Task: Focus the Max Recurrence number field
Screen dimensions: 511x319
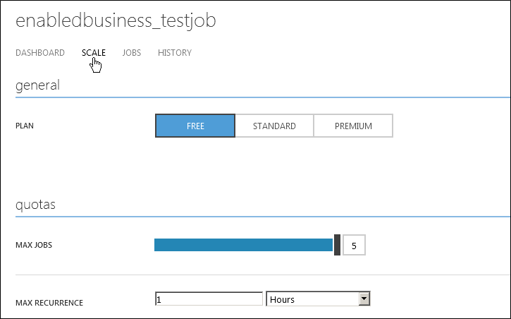Action: (x=209, y=299)
